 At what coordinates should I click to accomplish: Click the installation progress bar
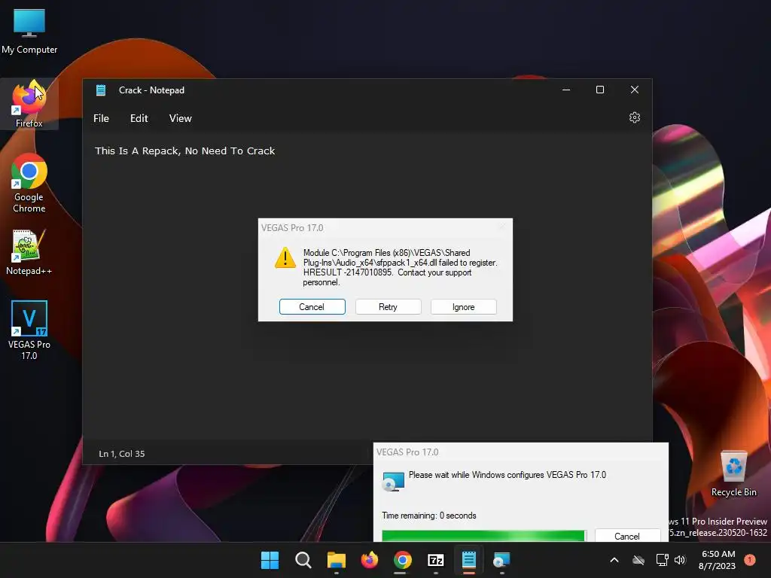484,536
